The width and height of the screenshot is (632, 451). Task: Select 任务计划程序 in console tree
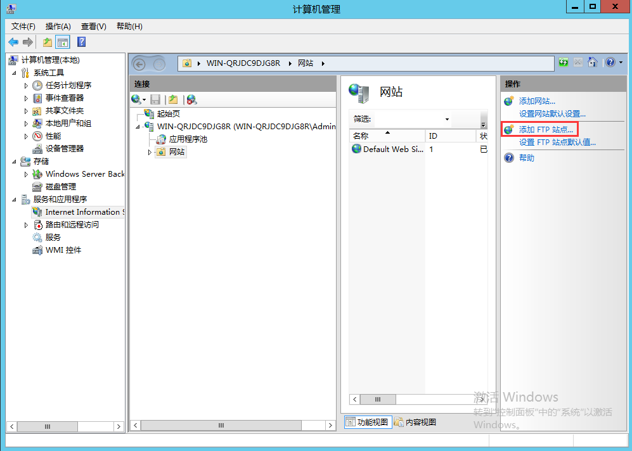click(68, 86)
